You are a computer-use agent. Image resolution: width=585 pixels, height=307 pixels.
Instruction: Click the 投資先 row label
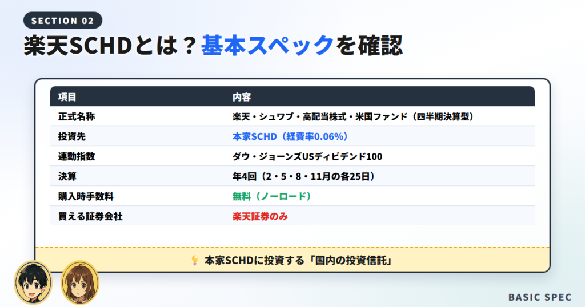point(71,137)
